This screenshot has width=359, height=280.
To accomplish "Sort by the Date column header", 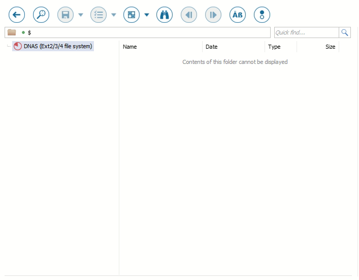I will coord(211,47).
